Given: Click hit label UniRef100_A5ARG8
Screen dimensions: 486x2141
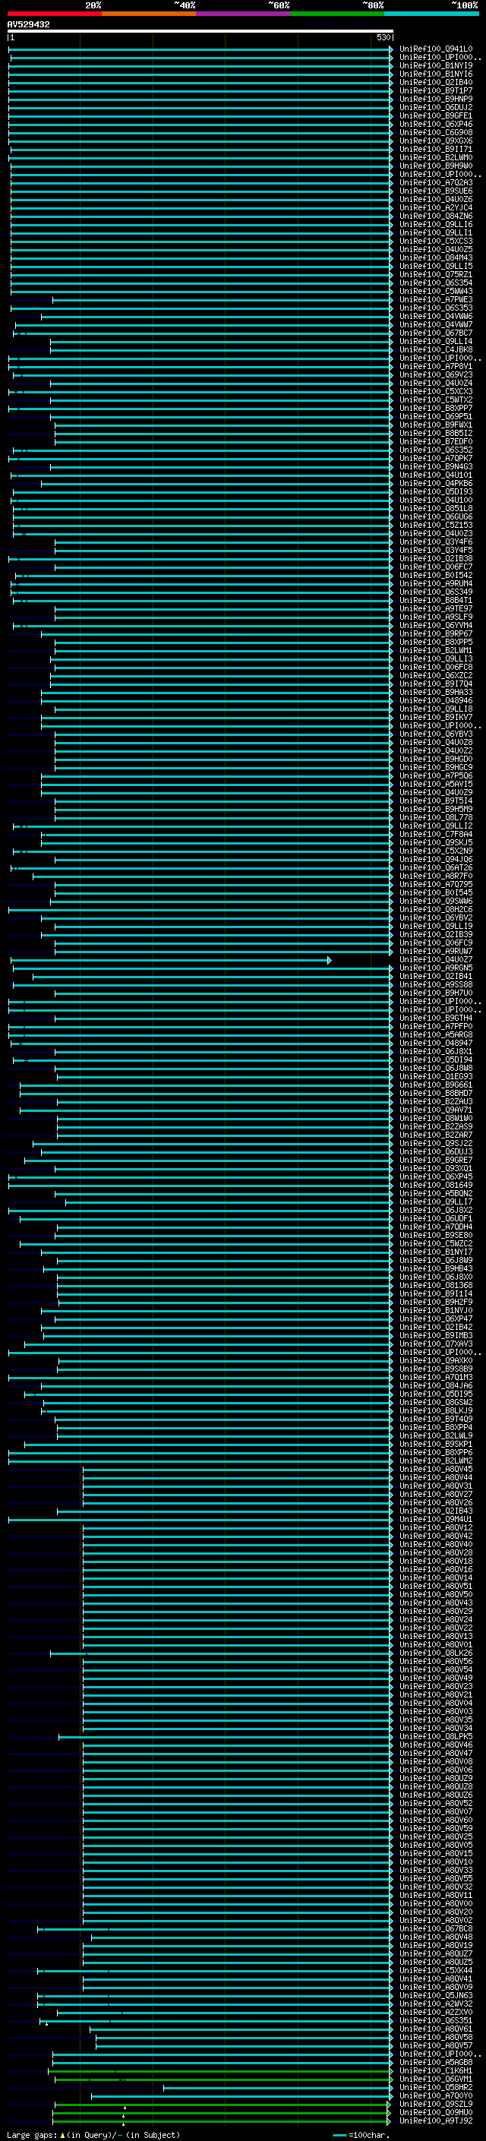Looking at the screenshot, I should coord(436,1034).
